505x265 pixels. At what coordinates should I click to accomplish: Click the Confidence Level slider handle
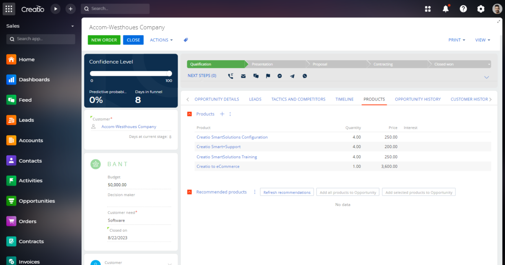point(169,73)
